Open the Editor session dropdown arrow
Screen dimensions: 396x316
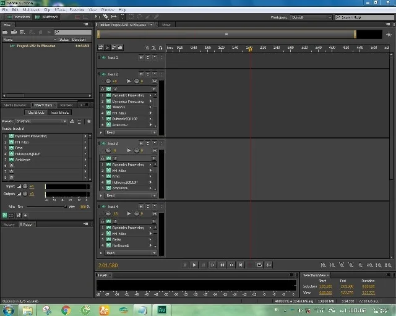(151, 25)
